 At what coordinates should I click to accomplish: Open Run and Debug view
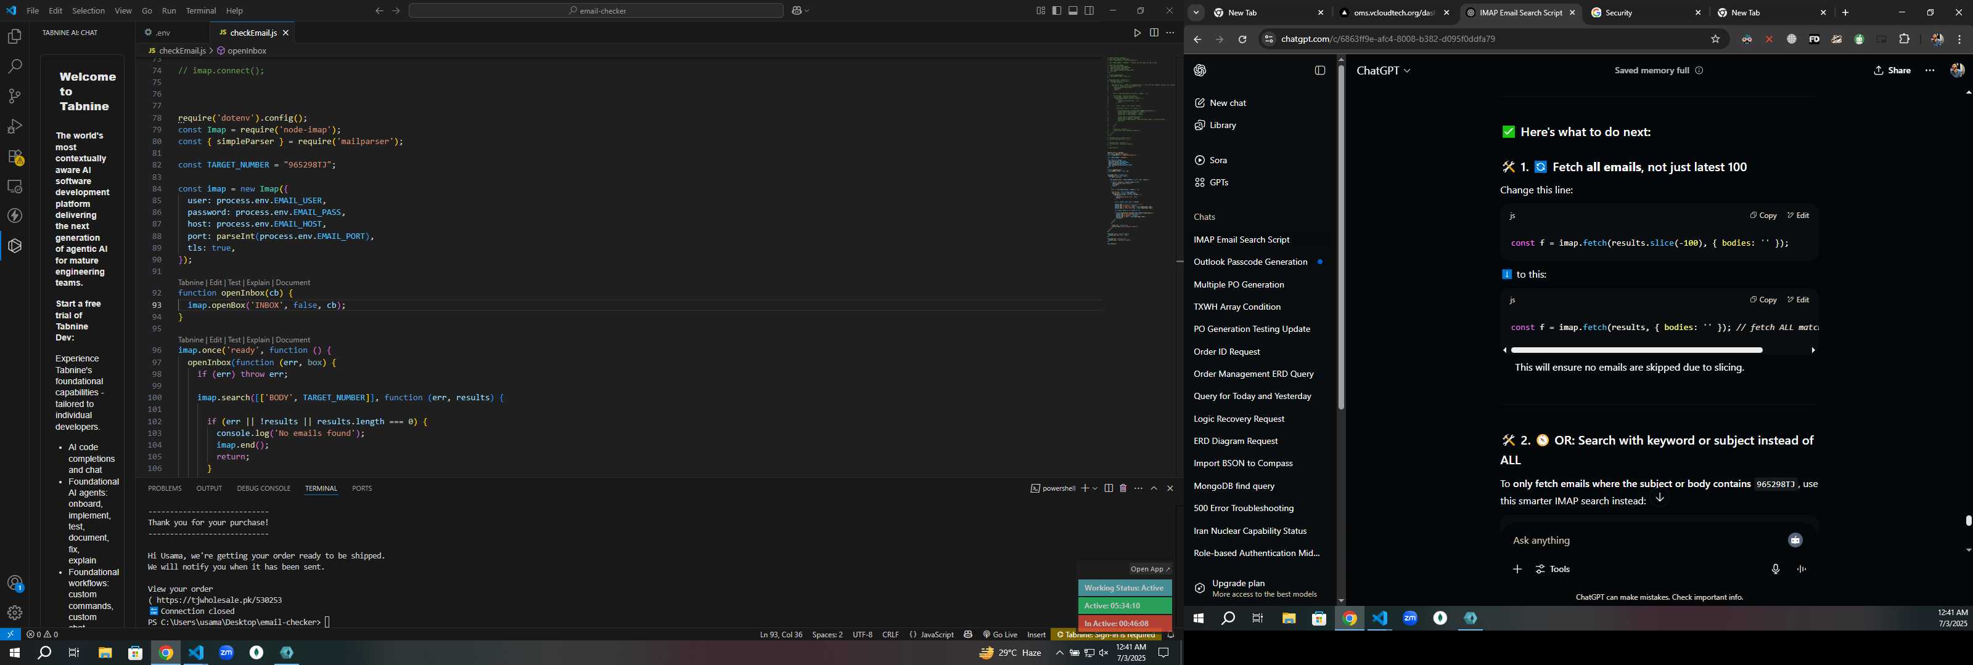coord(15,126)
